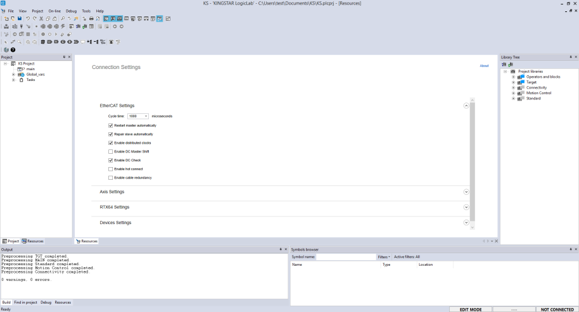Click the refresh library icon with green arrows

(x=511, y=64)
